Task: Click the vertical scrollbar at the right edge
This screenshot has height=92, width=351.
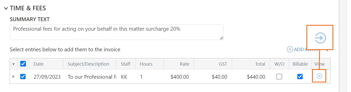Action: pyautogui.click(x=342, y=46)
